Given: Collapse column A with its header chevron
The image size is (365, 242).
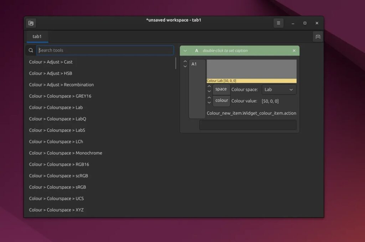Looking at the screenshot, I should tap(185, 51).
